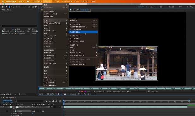
Task: Click the graph editor icon in timeline
Action: (60, 101)
